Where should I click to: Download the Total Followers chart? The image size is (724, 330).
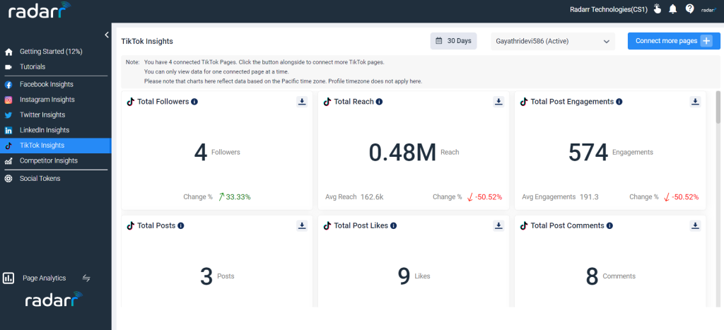point(302,102)
